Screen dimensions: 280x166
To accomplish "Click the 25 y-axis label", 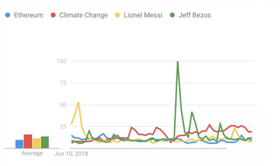I will click(63, 127).
